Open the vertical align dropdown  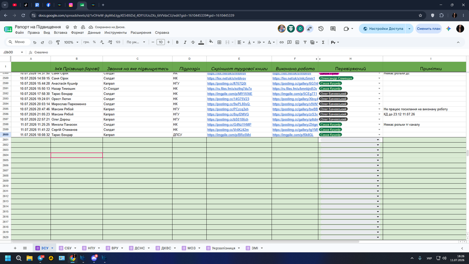pos(251,42)
